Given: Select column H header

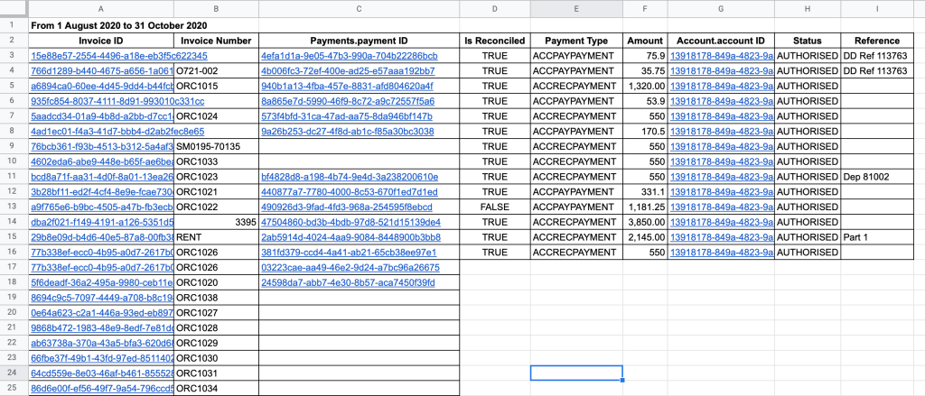Looking at the screenshot, I should (x=808, y=9).
